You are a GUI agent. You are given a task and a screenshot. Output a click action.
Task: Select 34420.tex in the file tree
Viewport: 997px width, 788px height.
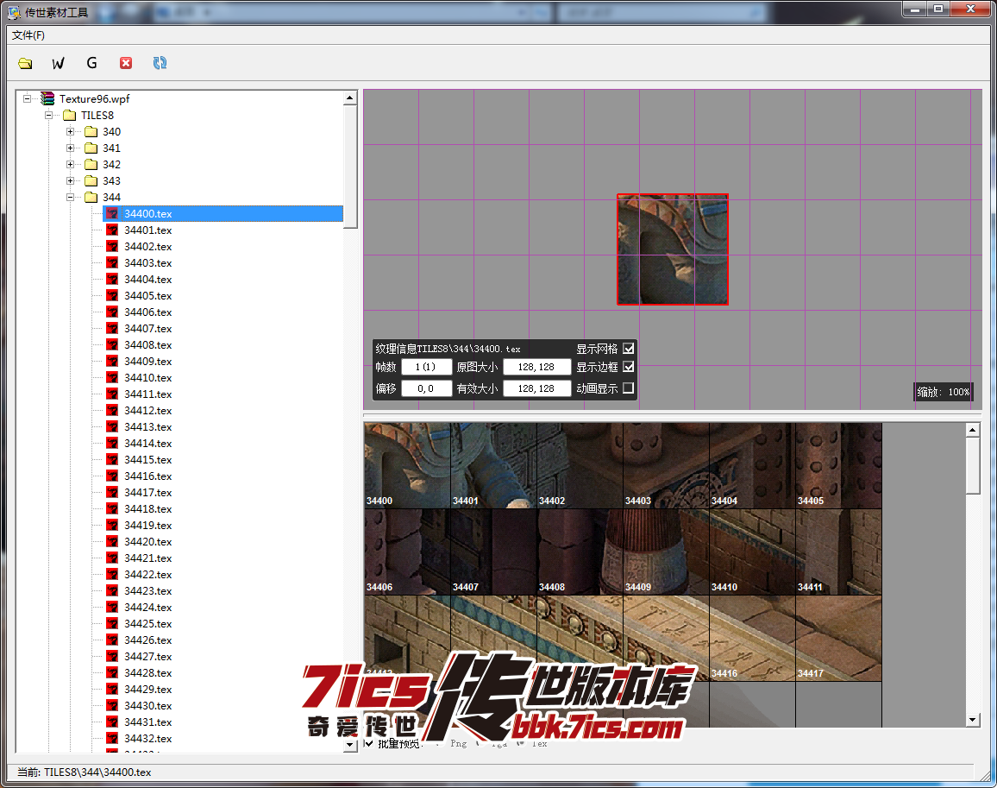pos(147,542)
